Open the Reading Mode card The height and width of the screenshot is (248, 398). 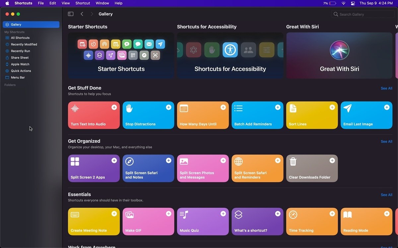tap(366, 222)
